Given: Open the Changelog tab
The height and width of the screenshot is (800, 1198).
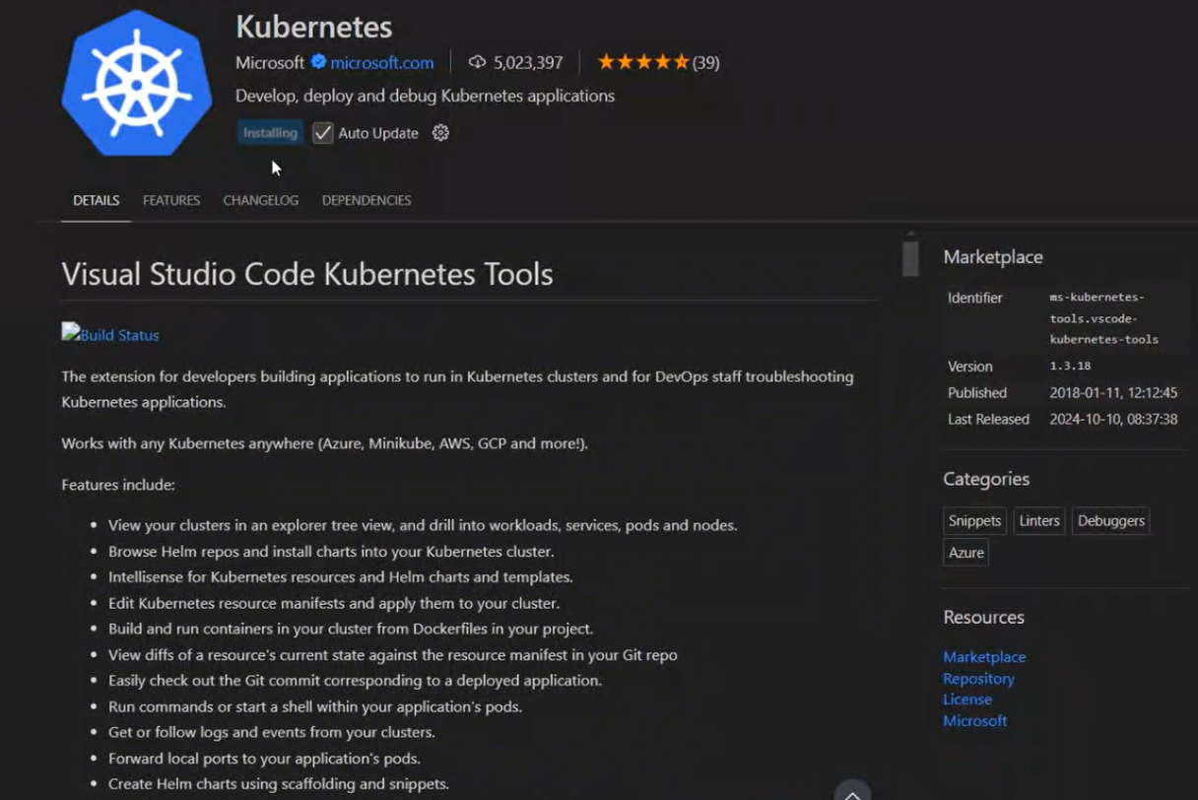Looking at the screenshot, I should pos(260,200).
